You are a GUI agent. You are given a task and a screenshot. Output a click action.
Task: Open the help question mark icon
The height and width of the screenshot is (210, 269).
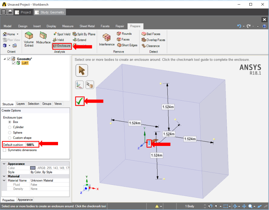[264, 26]
